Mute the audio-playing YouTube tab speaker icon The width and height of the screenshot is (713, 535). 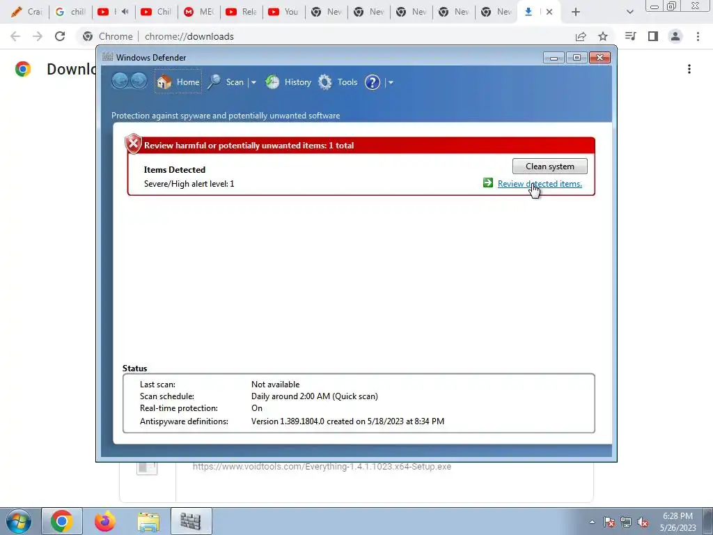point(125,12)
